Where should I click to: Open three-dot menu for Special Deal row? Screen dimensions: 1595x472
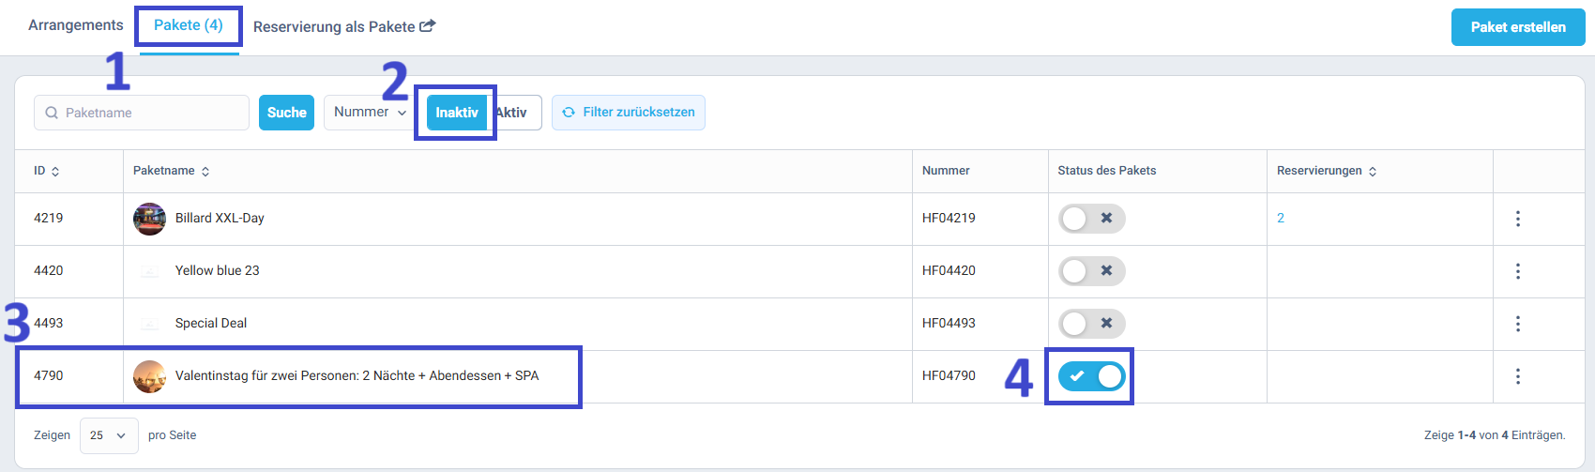click(x=1517, y=324)
